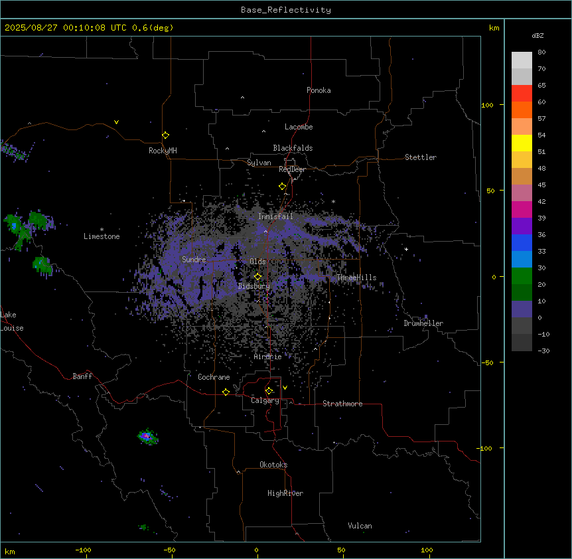Image resolution: width=572 pixels, height=559 pixels.
Task: Click the Vulcan label
Action: click(360, 526)
